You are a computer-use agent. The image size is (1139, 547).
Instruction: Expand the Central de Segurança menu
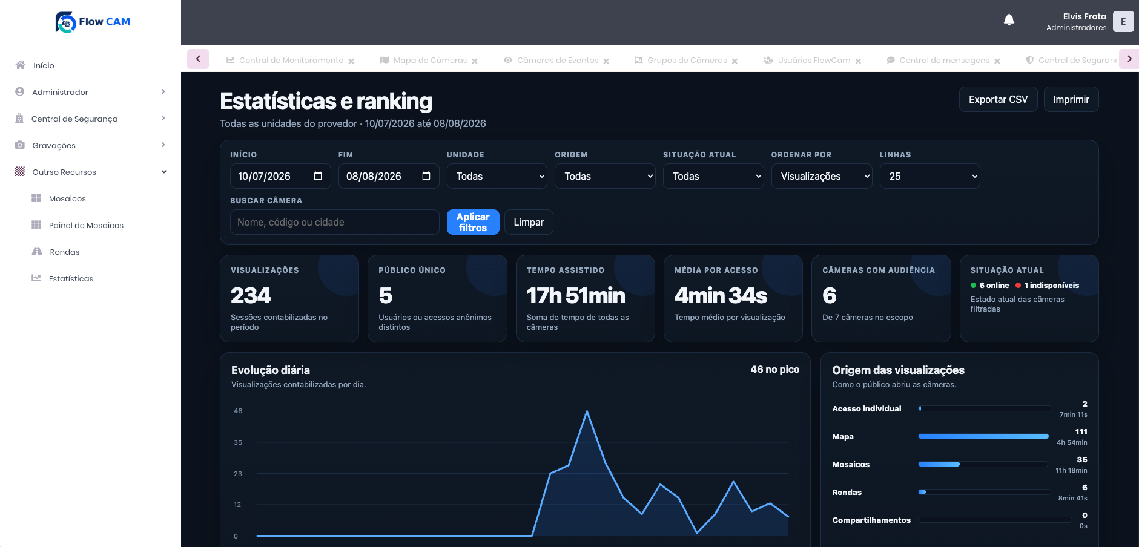(163, 118)
